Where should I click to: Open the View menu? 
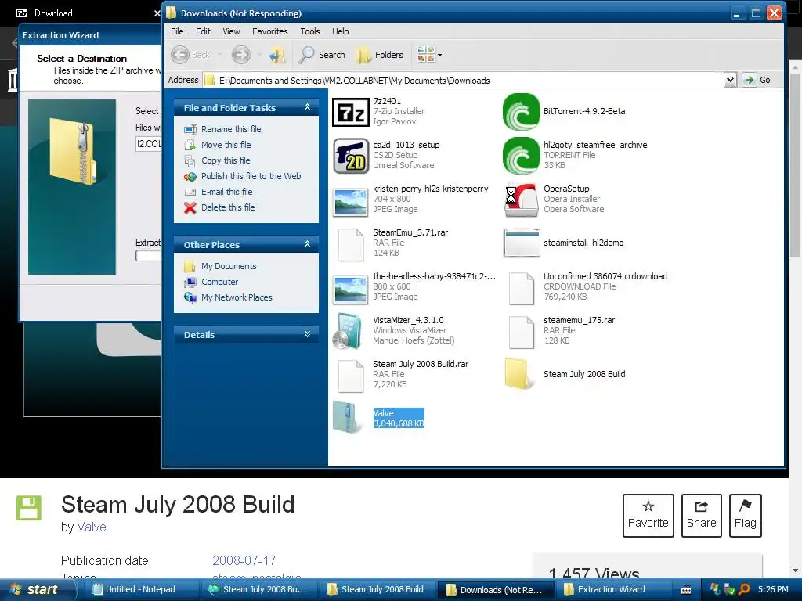[231, 31]
